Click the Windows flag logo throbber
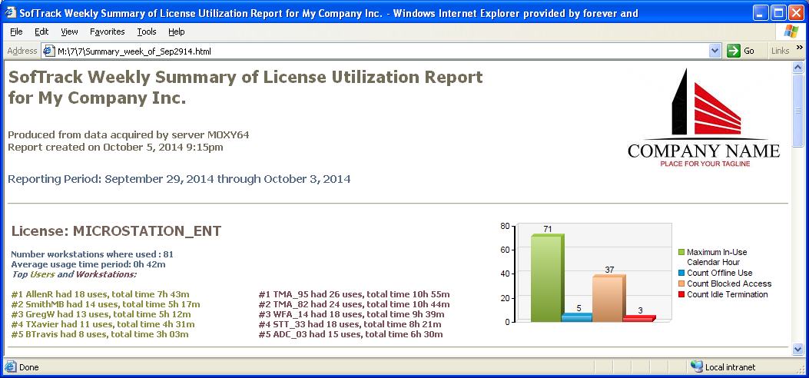 tap(791, 31)
